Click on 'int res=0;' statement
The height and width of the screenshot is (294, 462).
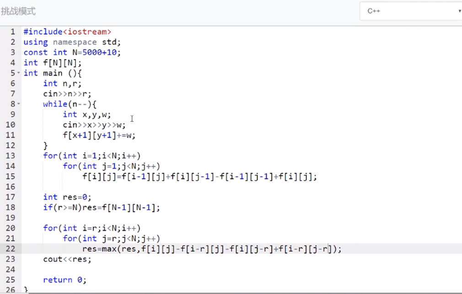coord(67,197)
